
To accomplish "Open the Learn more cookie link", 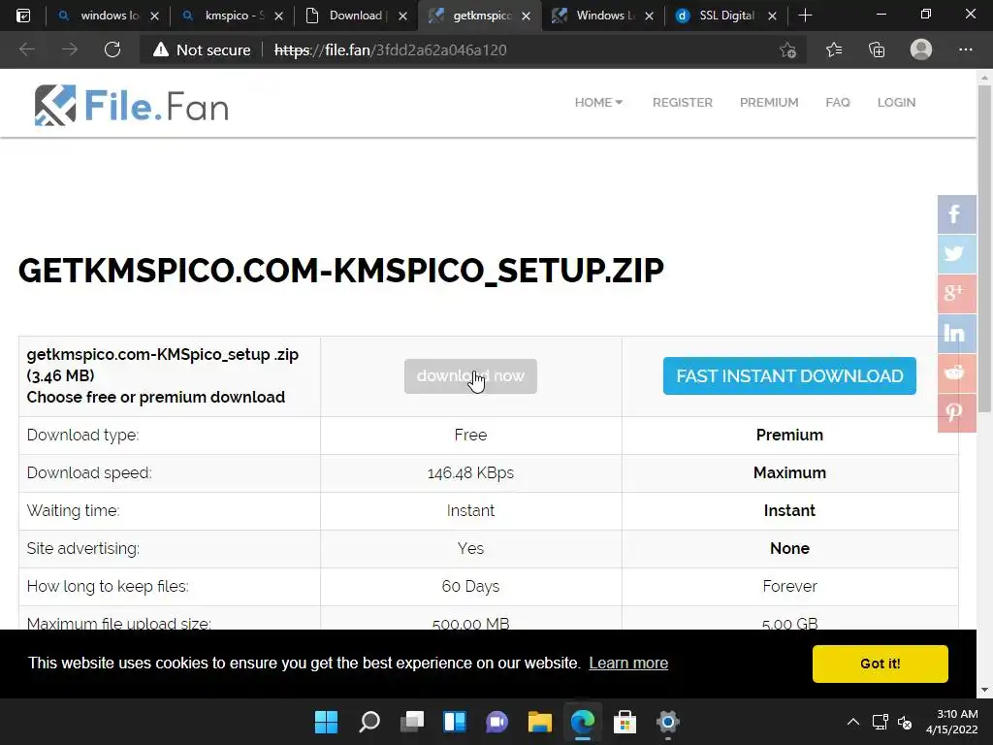I will click(628, 663).
